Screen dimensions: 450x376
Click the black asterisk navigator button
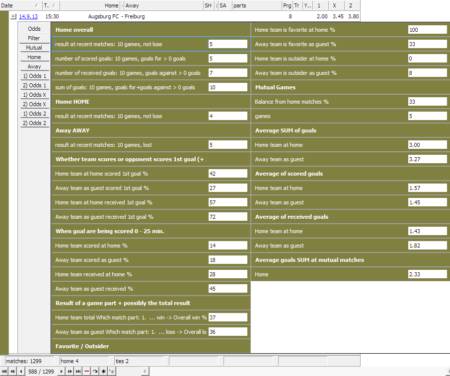tap(104, 372)
